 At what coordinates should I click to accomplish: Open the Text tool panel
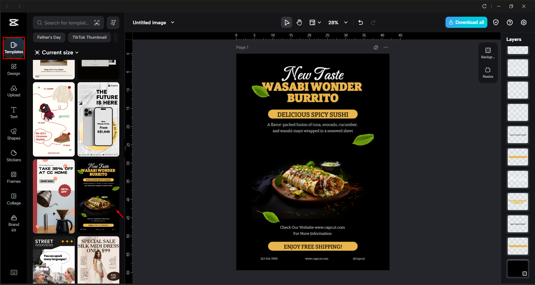[14, 112]
